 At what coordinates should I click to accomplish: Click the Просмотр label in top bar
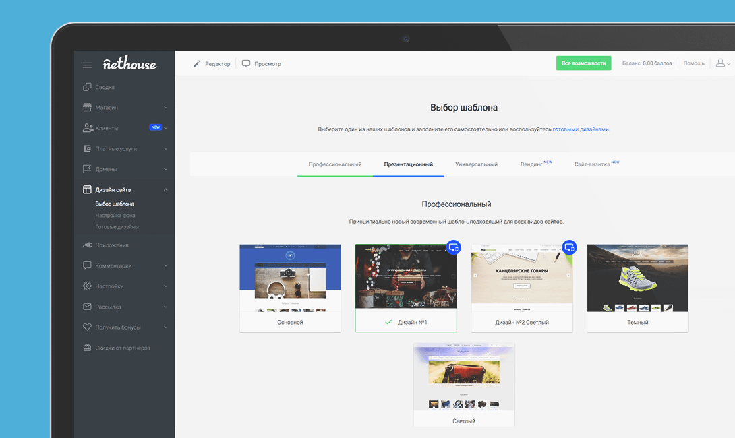click(x=268, y=64)
